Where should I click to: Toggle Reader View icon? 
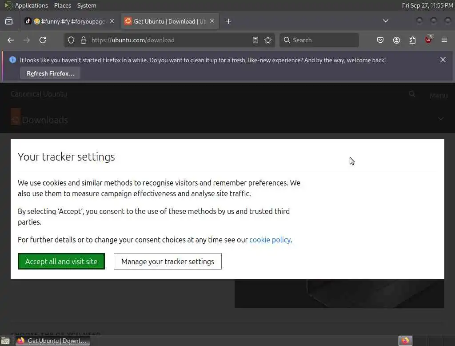(255, 40)
